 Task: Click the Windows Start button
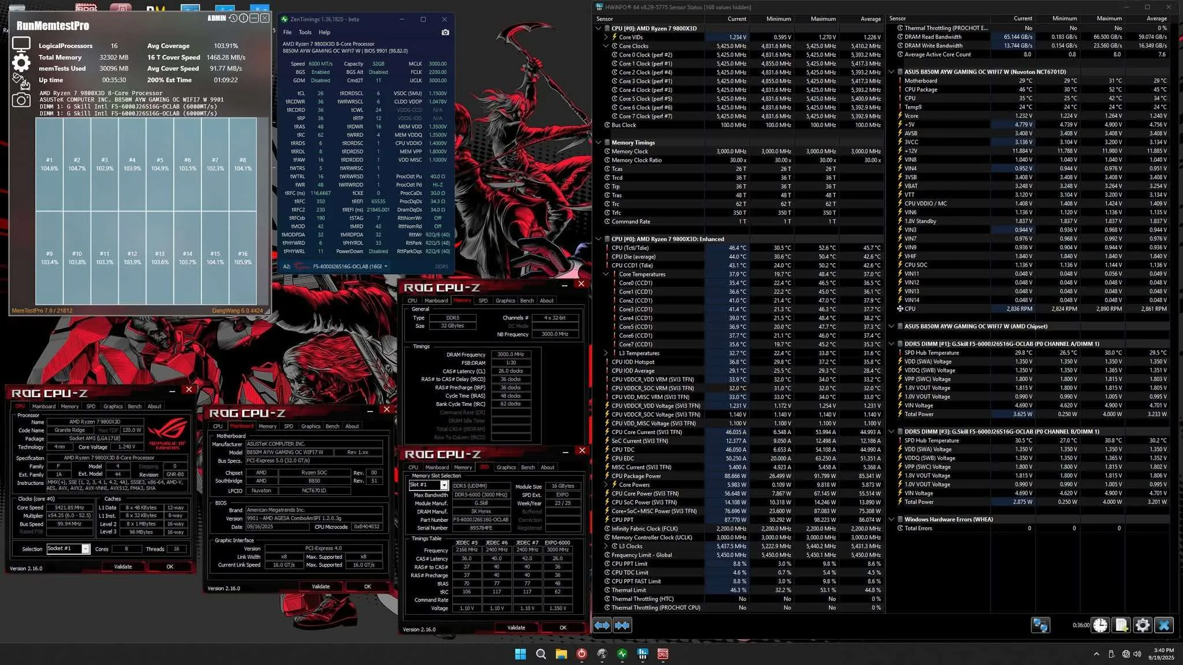click(520, 653)
